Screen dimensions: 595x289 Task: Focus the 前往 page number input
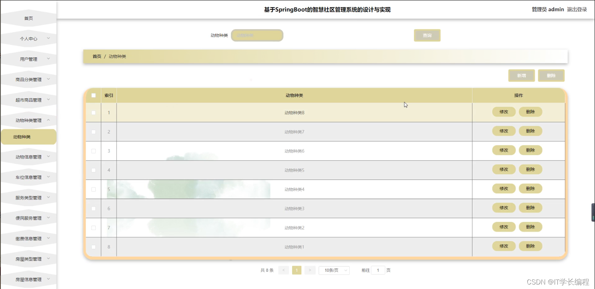pos(378,270)
